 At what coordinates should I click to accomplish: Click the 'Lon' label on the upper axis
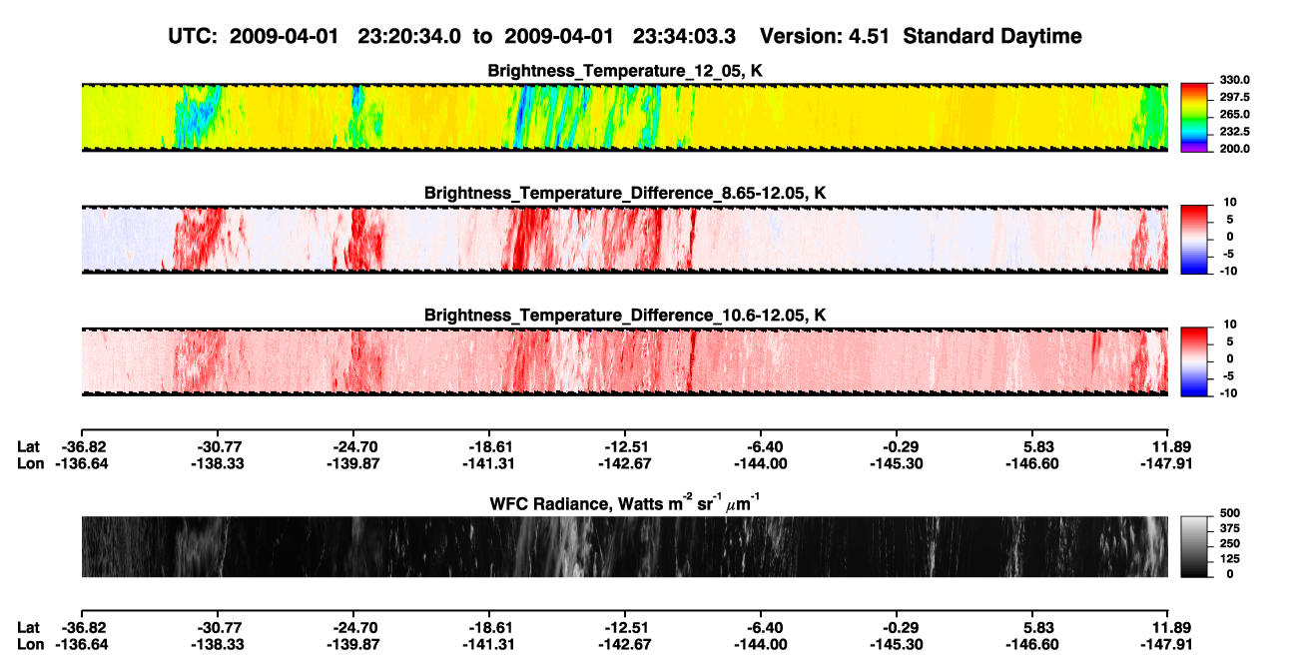[x=30, y=463]
